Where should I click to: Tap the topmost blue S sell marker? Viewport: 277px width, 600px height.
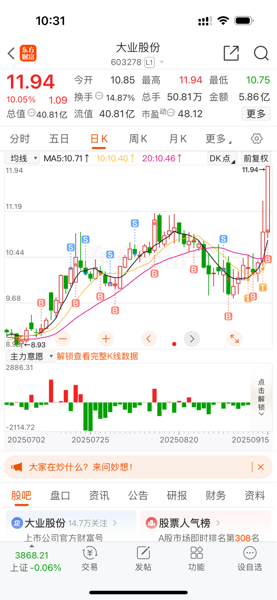(x=135, y=223)
